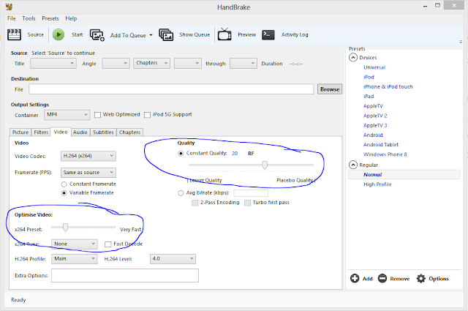
Task: Click the preset Options gear icon
Action: pyautogui.click(x=421, y=278)
